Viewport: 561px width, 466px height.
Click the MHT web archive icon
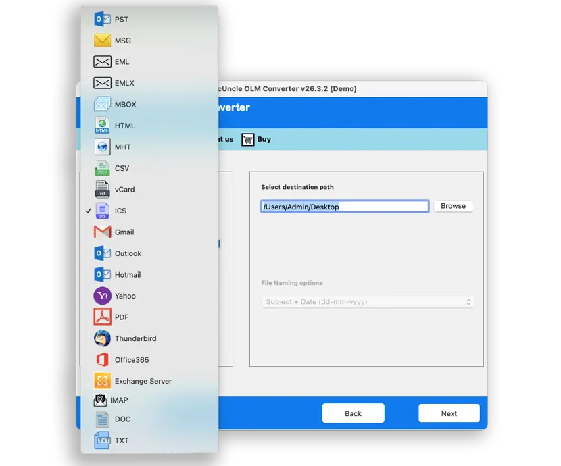point(102,147)
